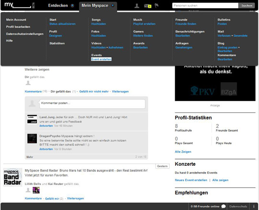259x210 pixels.
Task: Expand Mehr comments
Action: click(30, 157)
